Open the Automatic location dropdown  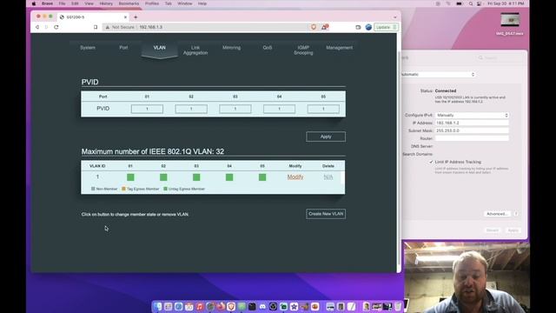coord(438,75)
